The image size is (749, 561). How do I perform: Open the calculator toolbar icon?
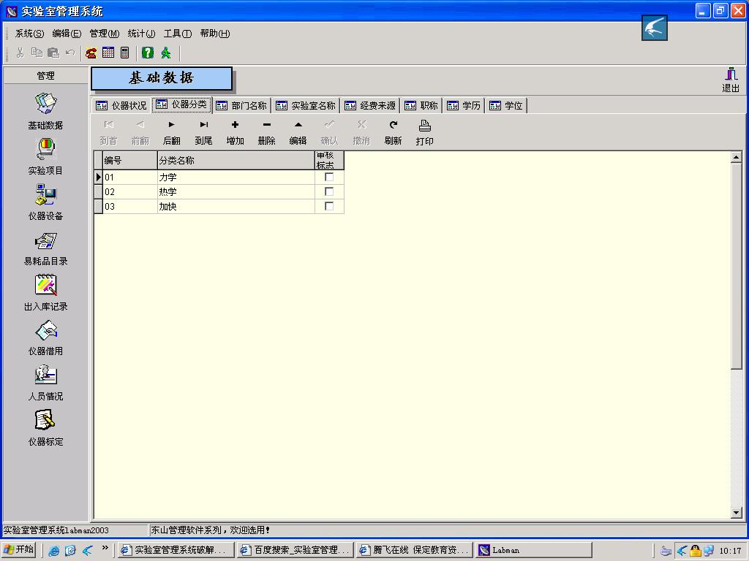tap(125, 53)
